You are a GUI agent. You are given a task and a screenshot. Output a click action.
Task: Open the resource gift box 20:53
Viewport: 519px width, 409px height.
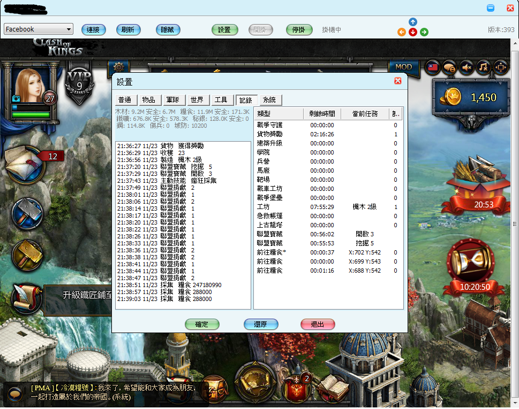pyautogui.click(x=477, y=185)
